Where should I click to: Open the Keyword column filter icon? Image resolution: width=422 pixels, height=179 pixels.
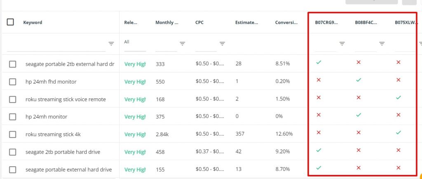tap(111, 44)
